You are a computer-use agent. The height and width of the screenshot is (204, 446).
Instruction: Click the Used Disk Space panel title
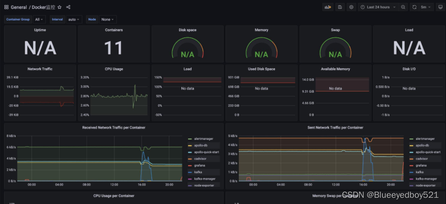click(x=261, y=69)
